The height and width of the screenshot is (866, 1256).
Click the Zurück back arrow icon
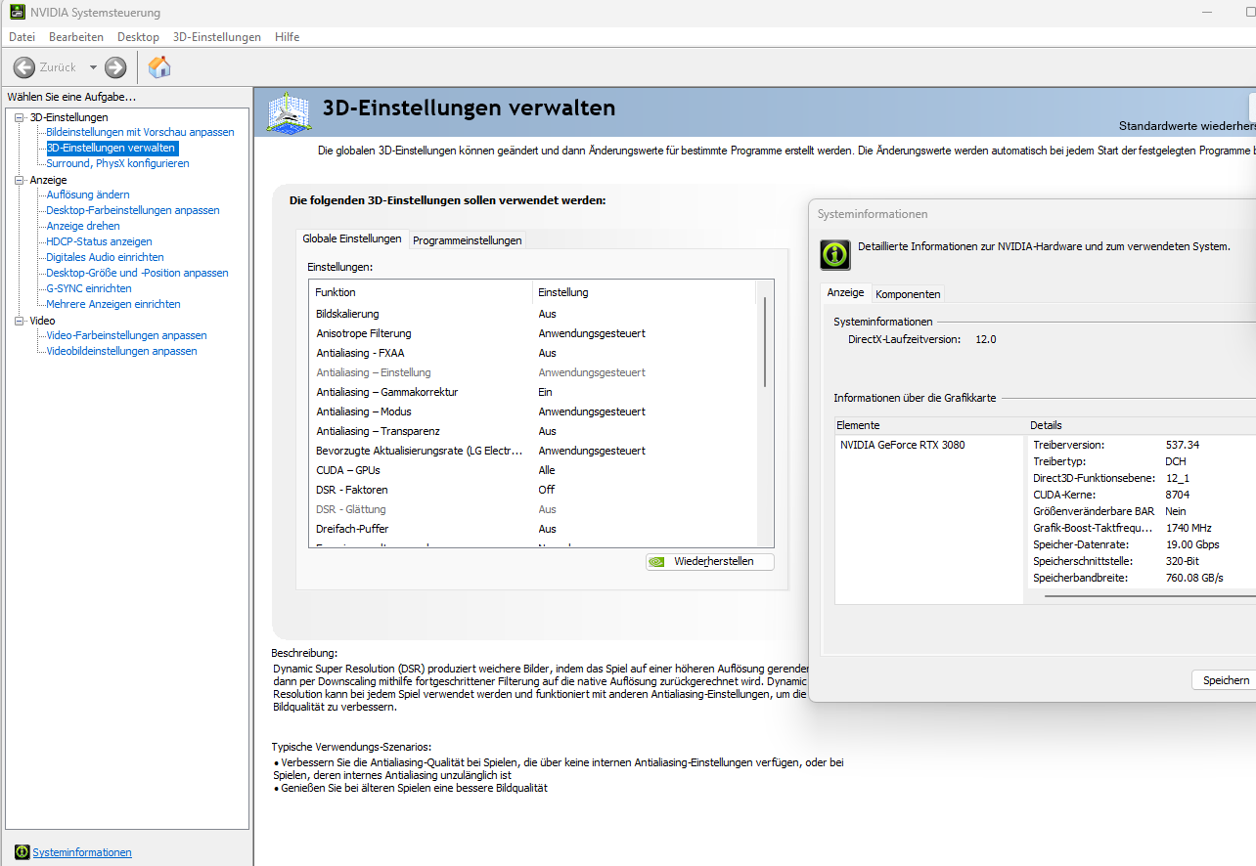click(24, 67)
